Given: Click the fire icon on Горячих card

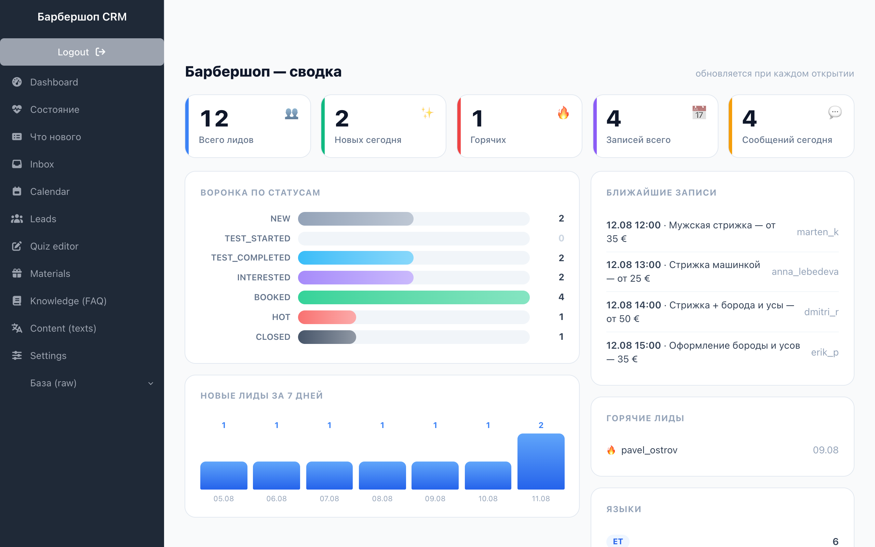Looking at the screenshot, I should click(x=563, y=113).
